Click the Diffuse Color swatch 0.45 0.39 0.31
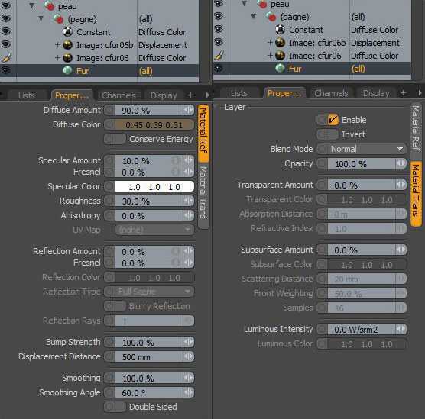Viewport: 425px width, 419px height. click(x=154, y=124)
